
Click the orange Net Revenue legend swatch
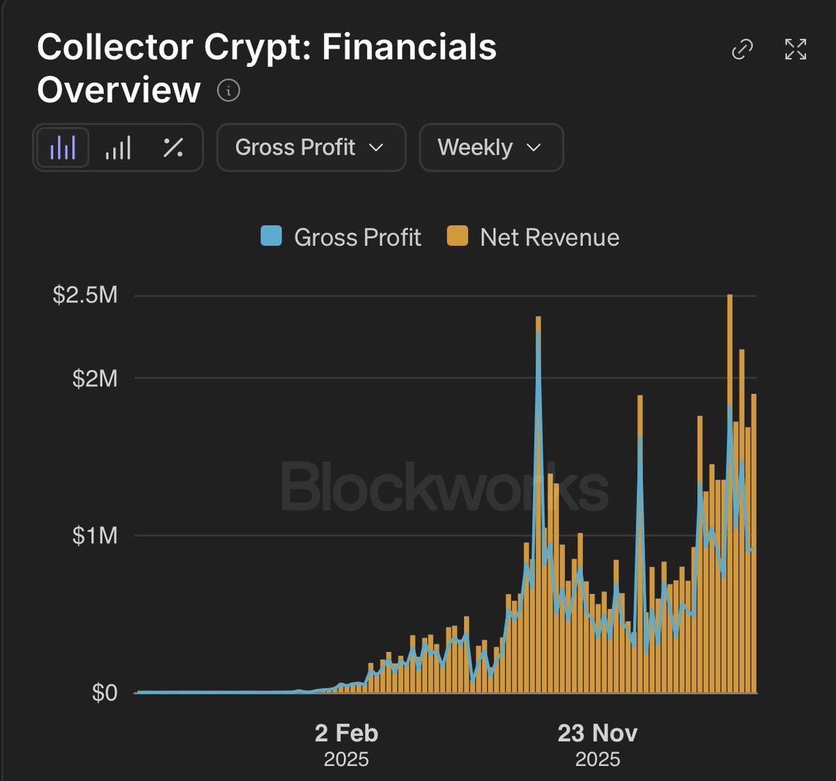point(457,236)
